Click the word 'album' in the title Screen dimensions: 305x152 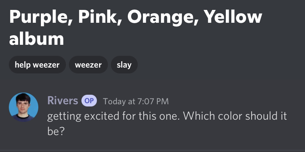pos(36,39)
